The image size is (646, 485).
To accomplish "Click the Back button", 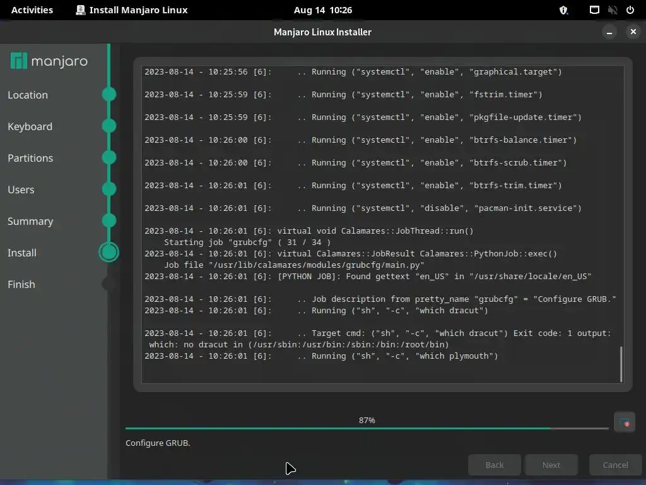I will coord(495,465).
